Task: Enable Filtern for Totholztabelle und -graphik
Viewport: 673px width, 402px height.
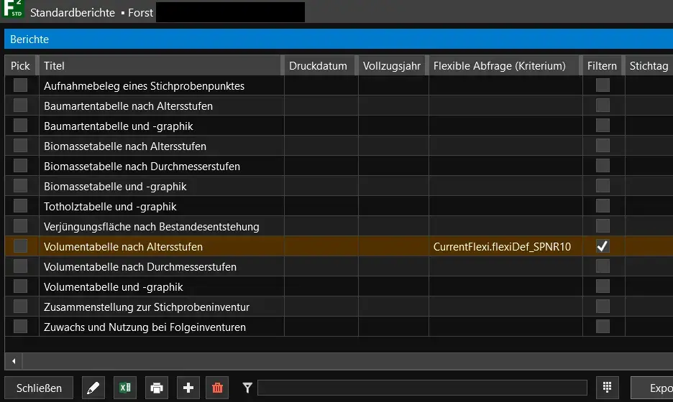Action: pyautogui.click(x=603, y=206)
